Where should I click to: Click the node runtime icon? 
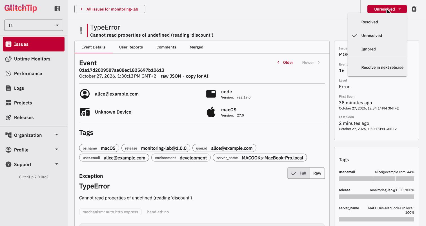(x=211, y=94)
